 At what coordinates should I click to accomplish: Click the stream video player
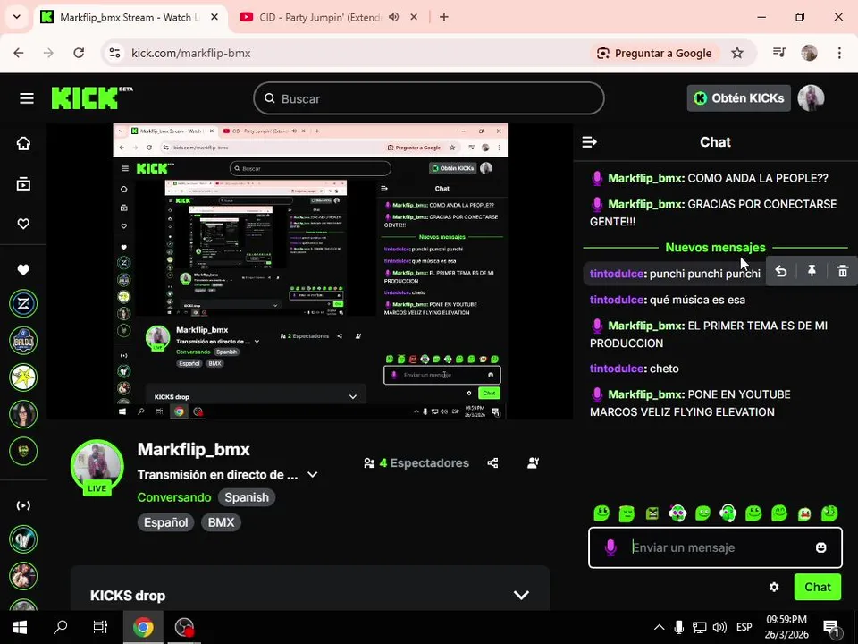tap(310, 272)
